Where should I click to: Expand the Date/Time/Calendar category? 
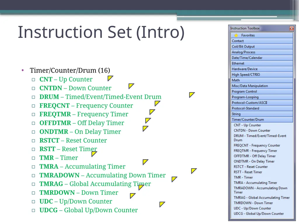262,58
